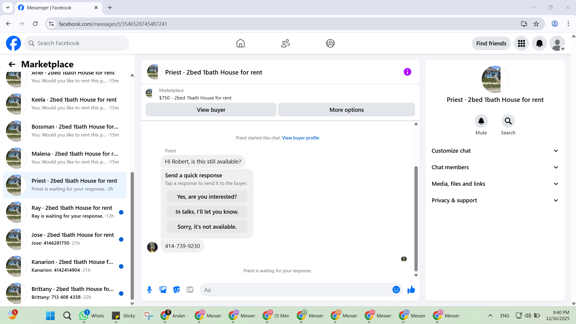Open a new browser tab

[110, 8]
